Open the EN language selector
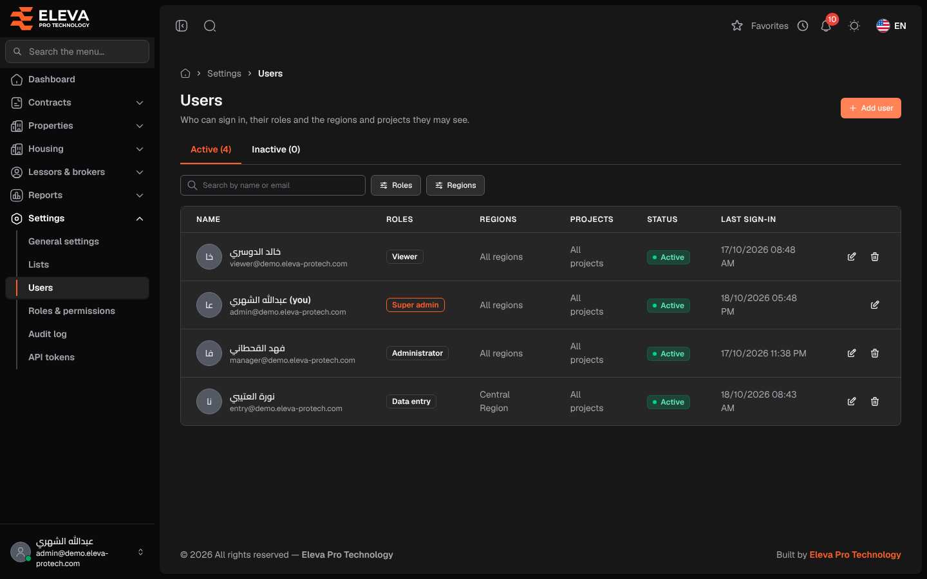 click(x=892, y=26)
